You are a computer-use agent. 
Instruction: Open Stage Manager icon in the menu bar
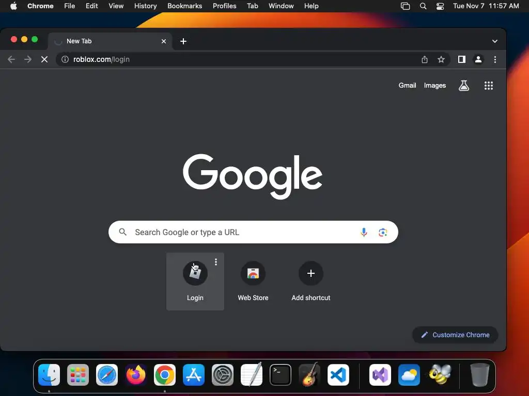pyautogui.click(x=405, y=6)
